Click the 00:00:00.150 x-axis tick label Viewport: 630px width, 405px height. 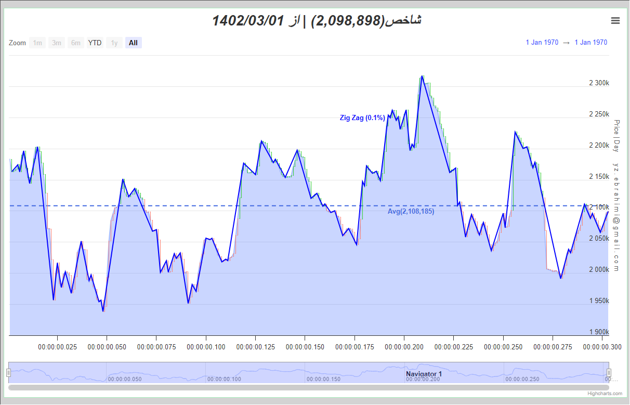click(x=306, y=346)
